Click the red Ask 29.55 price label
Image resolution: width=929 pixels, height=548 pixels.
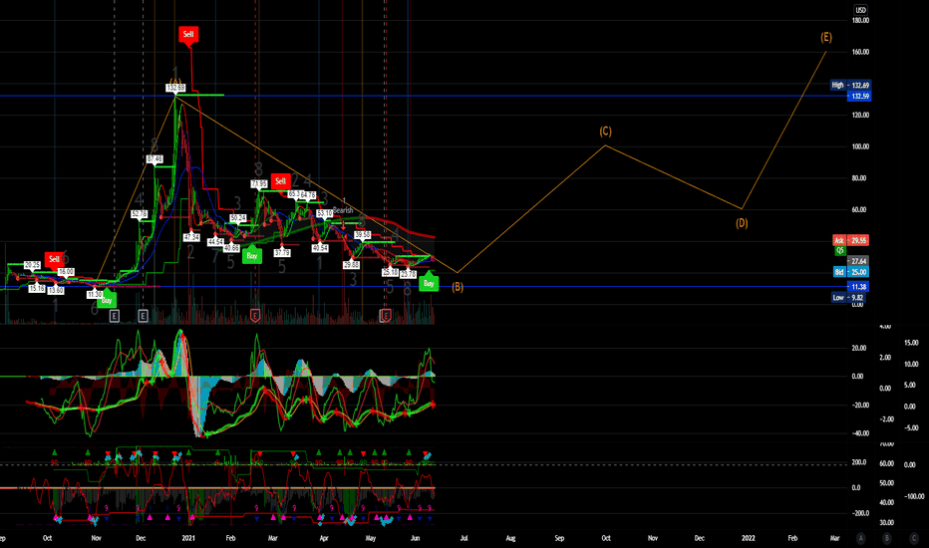click(851, 240)
